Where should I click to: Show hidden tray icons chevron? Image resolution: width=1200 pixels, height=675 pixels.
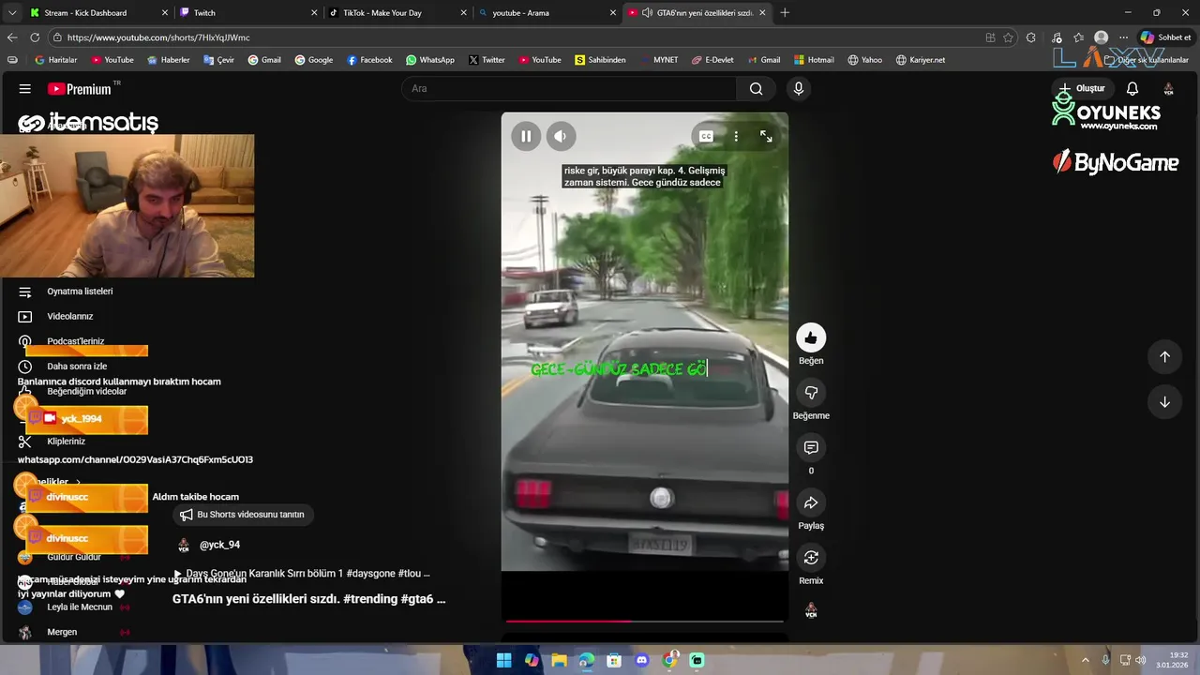click(x=1086, y=660)
